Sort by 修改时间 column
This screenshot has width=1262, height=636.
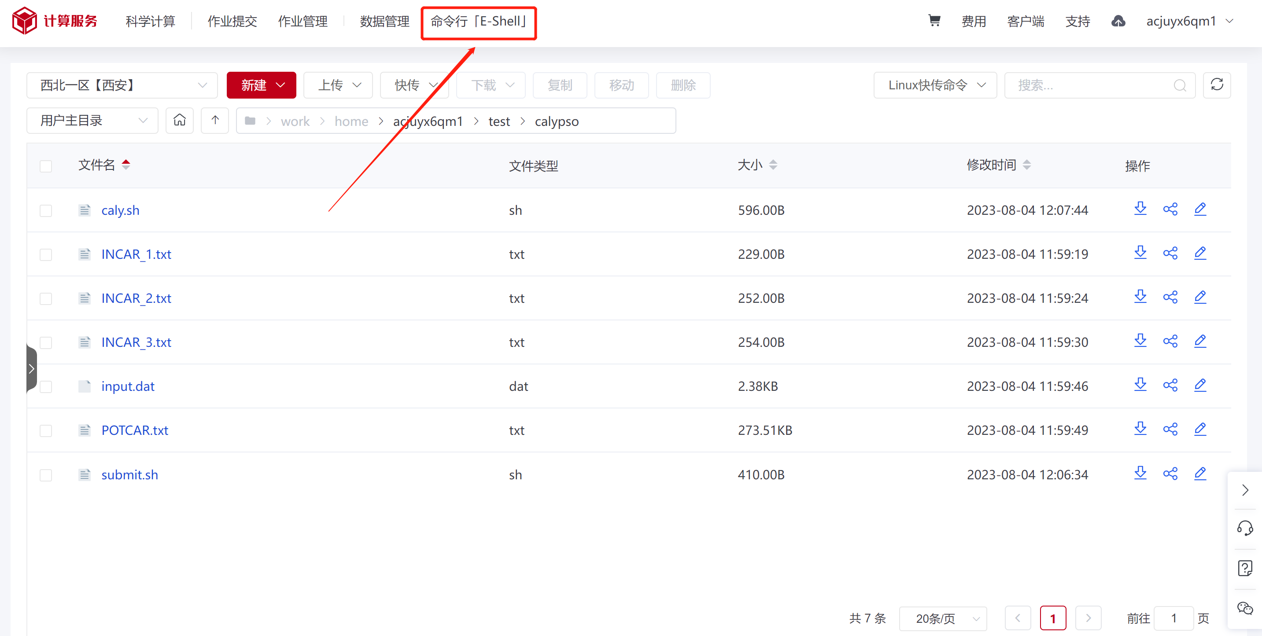click(998, 165)
